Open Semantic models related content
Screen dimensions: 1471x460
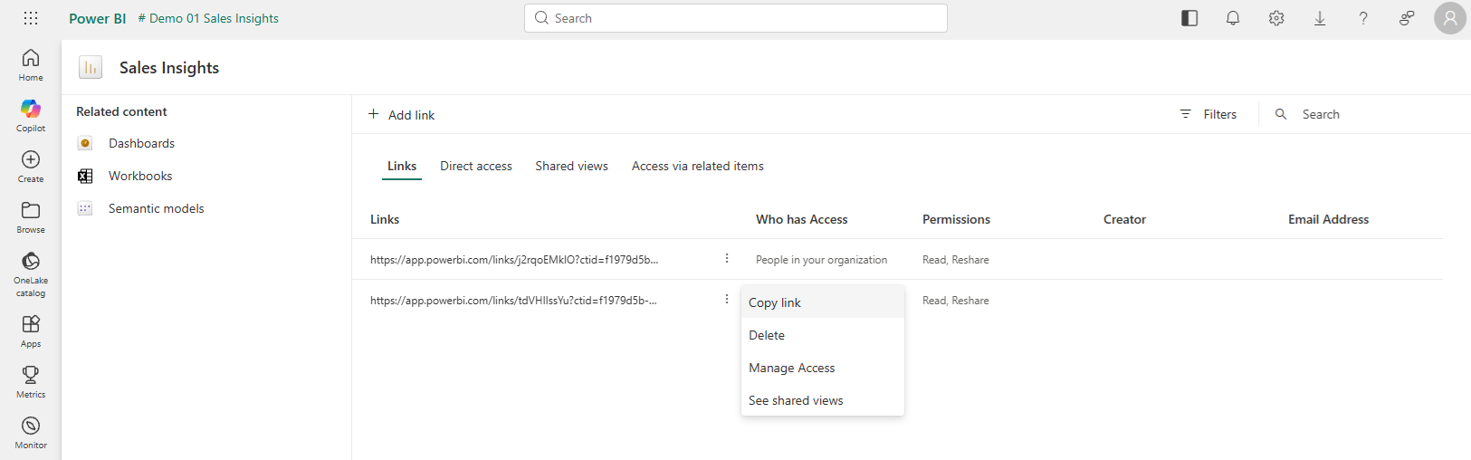tap(156, 208)
